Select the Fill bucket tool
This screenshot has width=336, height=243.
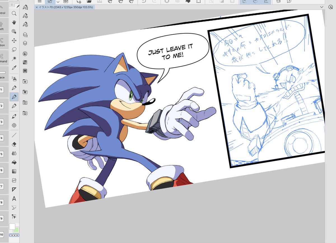coord(14,162)
